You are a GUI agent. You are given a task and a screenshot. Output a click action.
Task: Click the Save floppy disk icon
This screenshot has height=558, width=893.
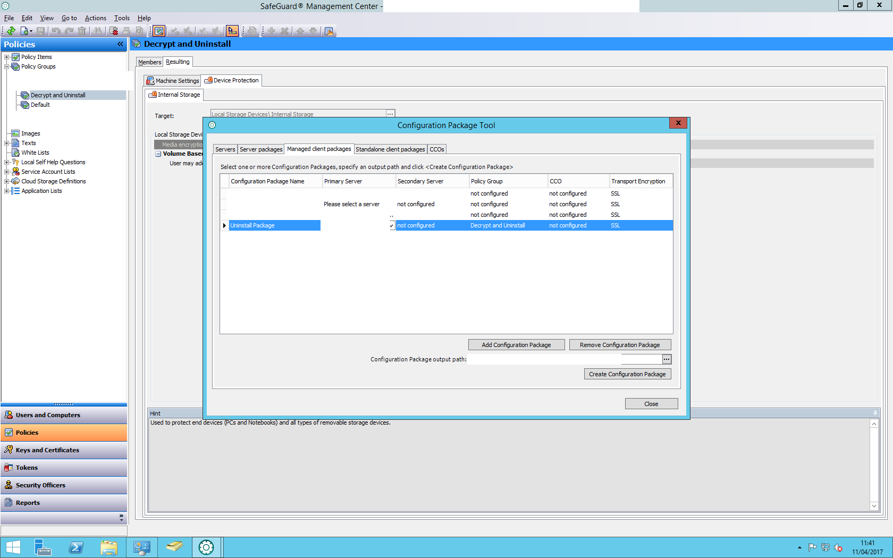[x=40, y=31]
